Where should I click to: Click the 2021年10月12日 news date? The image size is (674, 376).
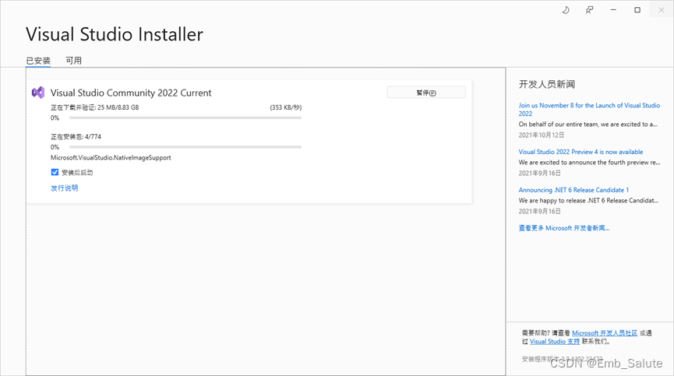click(x=542, y=135)
